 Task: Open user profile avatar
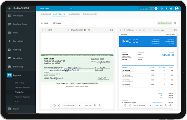176,9
